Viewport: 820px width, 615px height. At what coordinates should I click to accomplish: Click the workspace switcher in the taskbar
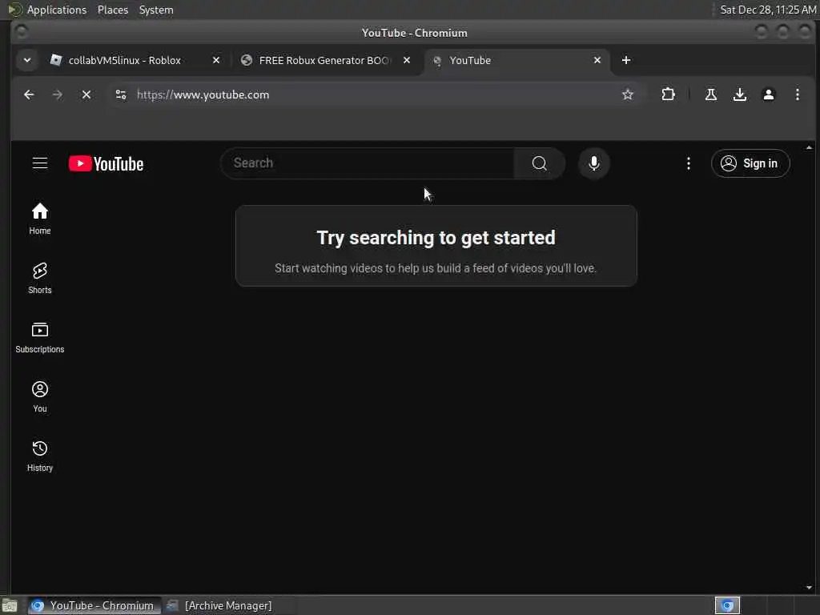coord(727,605)
